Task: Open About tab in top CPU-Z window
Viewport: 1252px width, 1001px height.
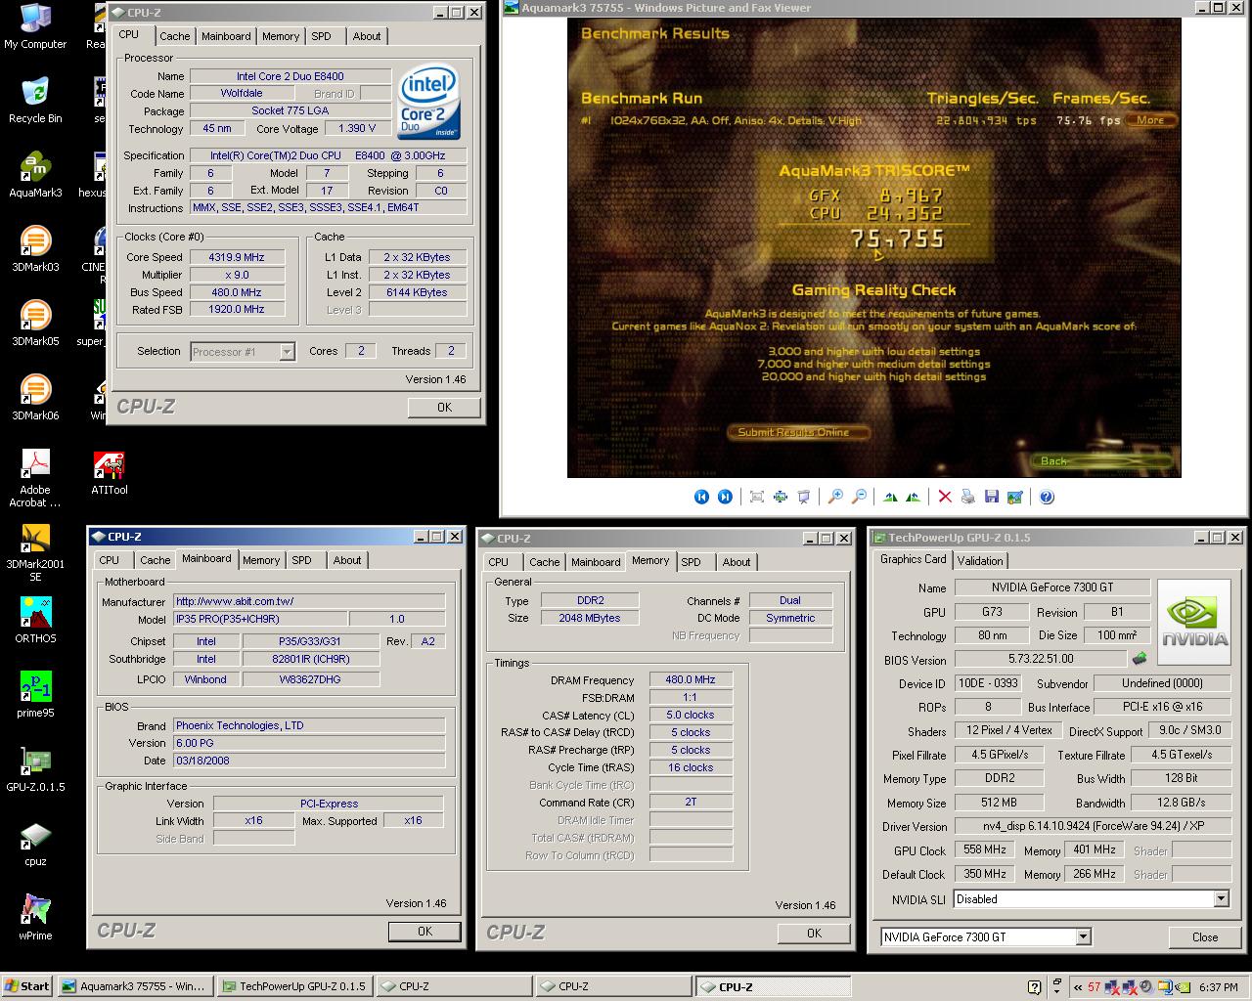Action: [367, 36]
